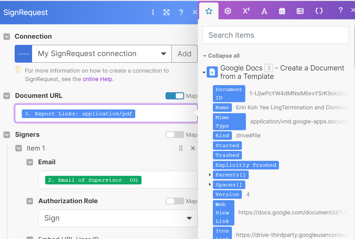Click the SignRequest logo beside connection
Image resolution: width=355 pixels, height=239 pixels.
23,54
